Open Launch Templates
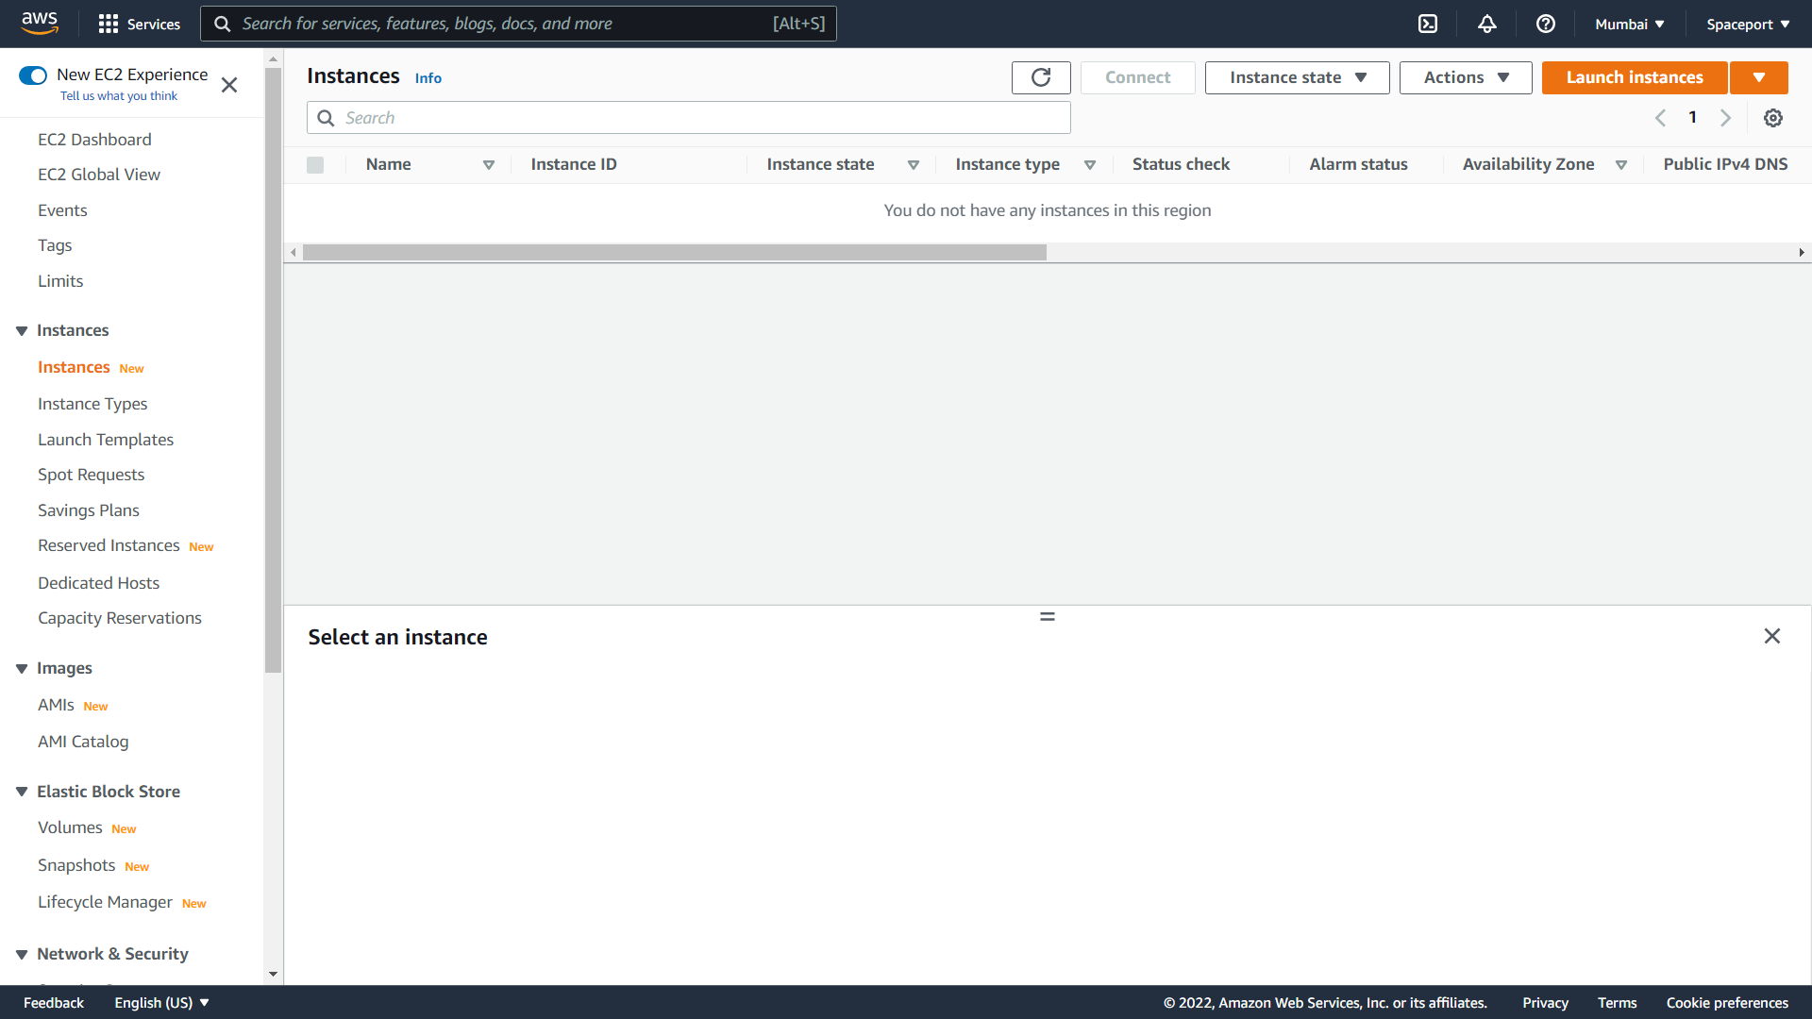The height and width of the screenshot is (1019, 1812). point(106,440)
